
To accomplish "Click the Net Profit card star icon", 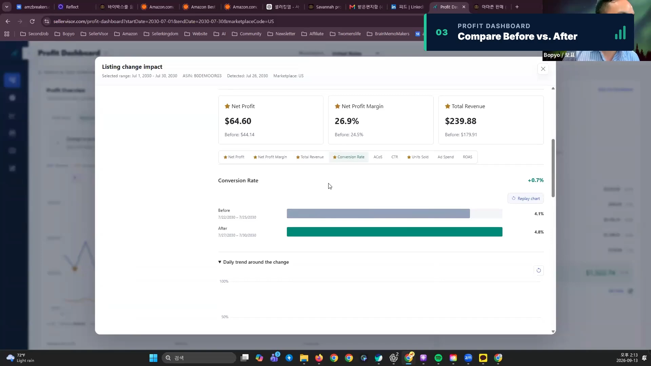I will coord(227,106).
